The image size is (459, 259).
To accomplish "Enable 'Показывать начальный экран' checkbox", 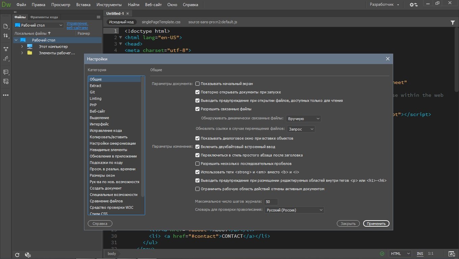I will click(197, 84).
